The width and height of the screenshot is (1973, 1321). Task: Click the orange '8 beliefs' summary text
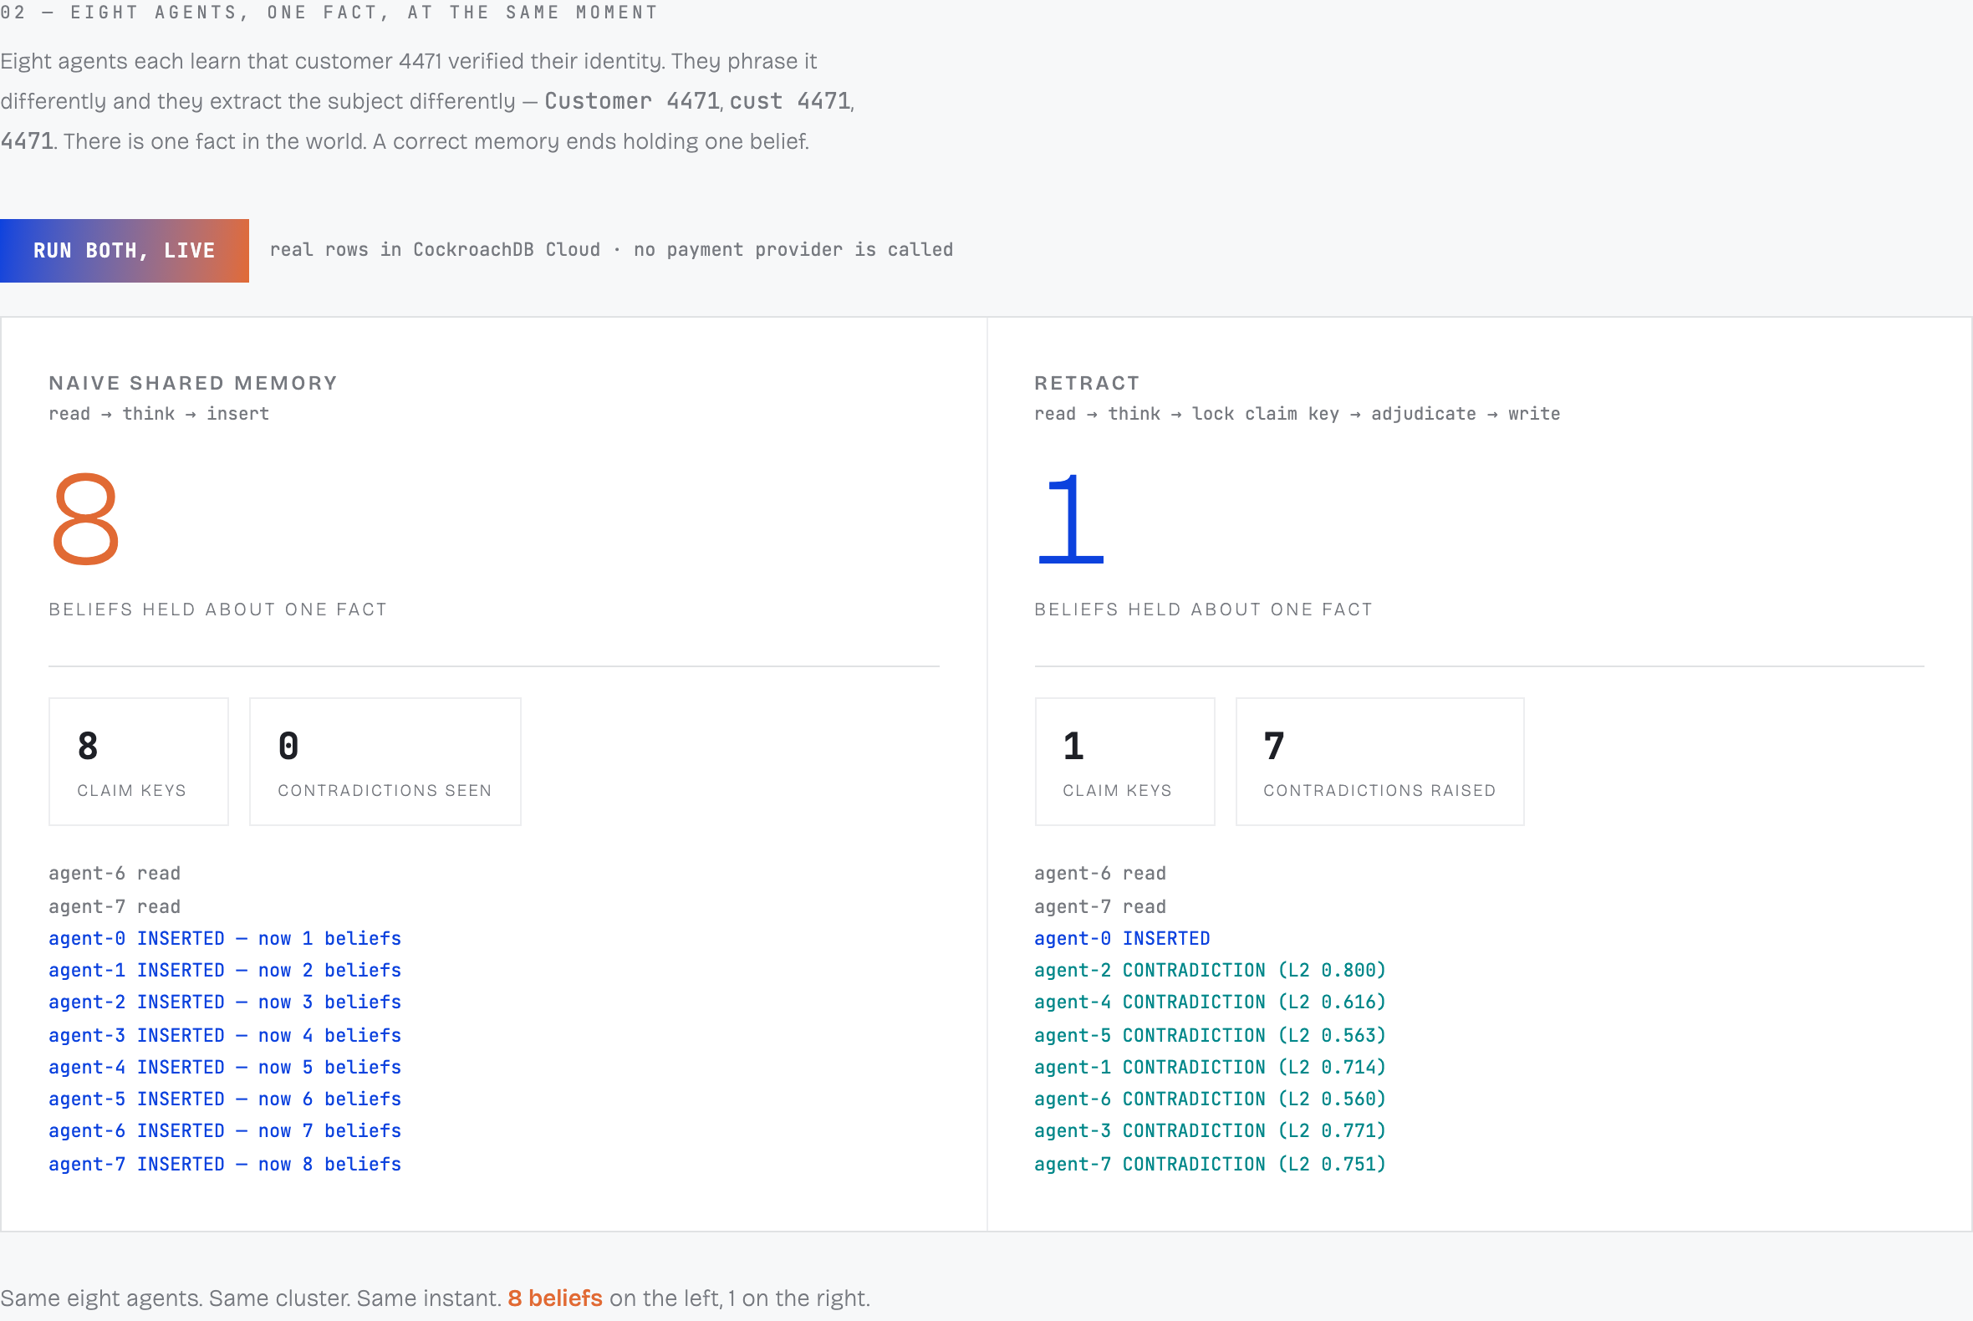(555, 1298)
